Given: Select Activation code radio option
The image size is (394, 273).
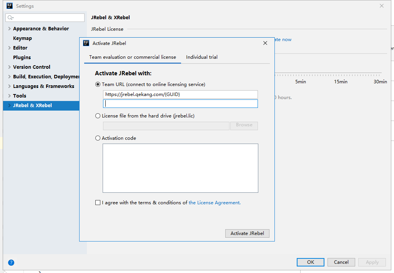Looking at the screenshot, I should tap(98, 138).
